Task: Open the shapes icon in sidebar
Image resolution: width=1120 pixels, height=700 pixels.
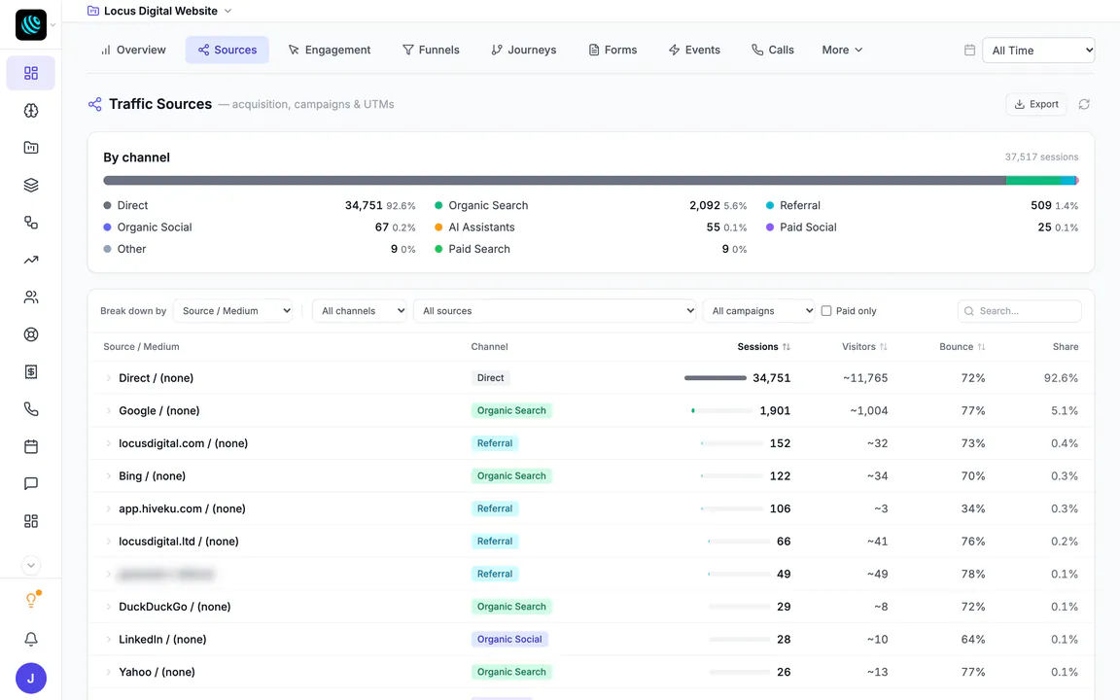Action: pos(31,222)
